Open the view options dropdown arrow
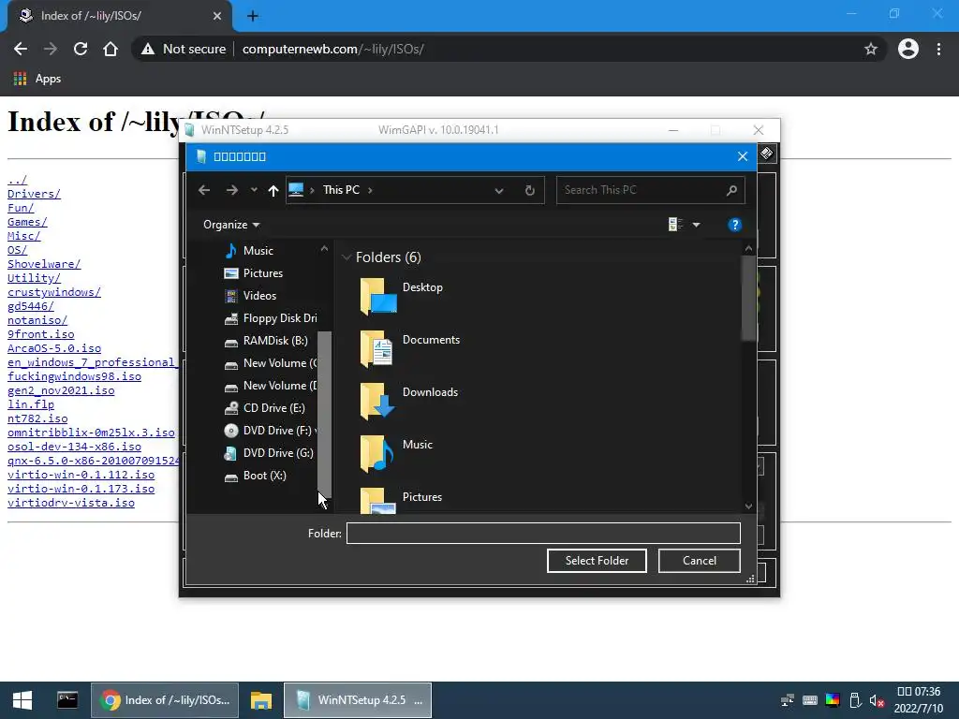 [696, 225]
